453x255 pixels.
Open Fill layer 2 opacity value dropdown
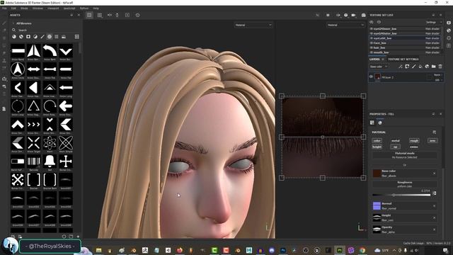(x=437, y=80)
